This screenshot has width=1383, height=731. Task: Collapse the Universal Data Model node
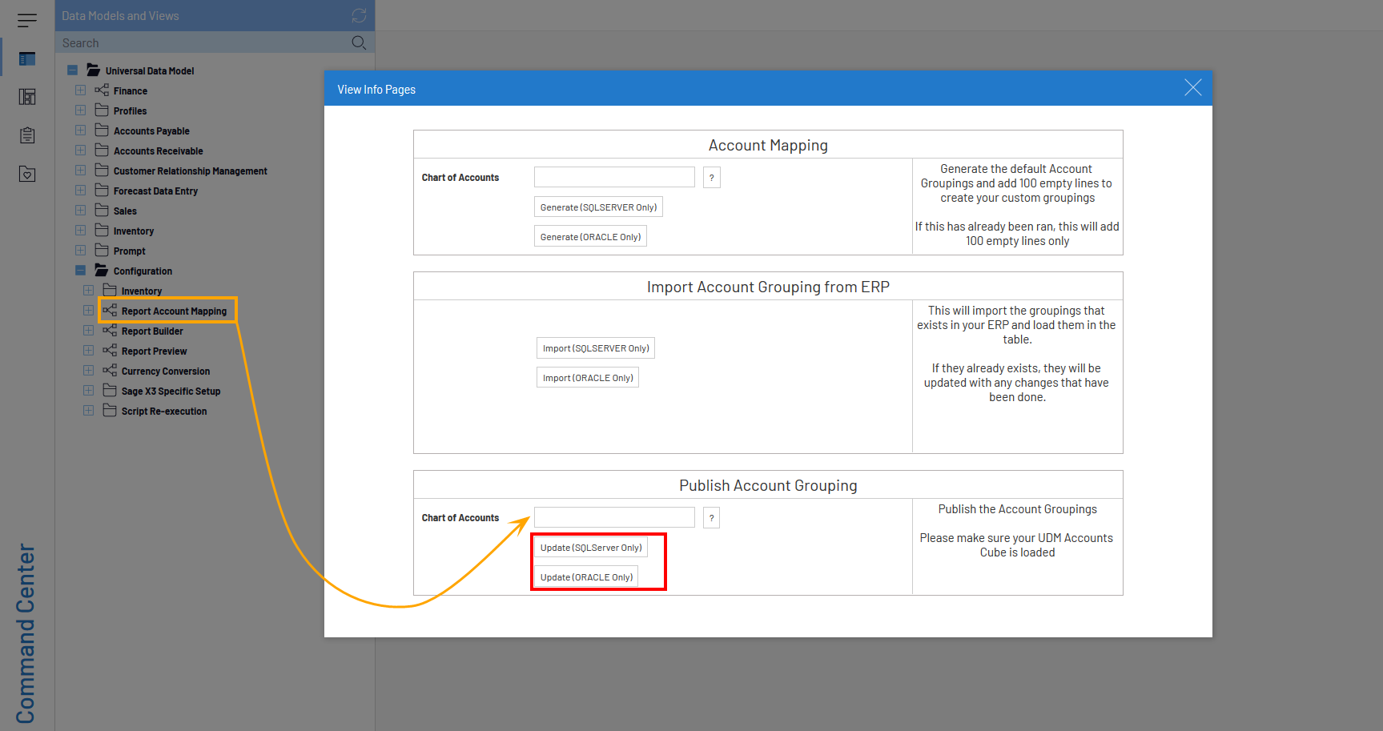72,70
